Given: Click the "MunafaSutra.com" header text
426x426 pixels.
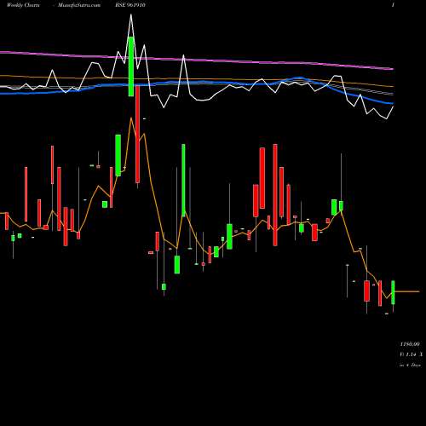Looking at the screenshot, I should point(78,5).
